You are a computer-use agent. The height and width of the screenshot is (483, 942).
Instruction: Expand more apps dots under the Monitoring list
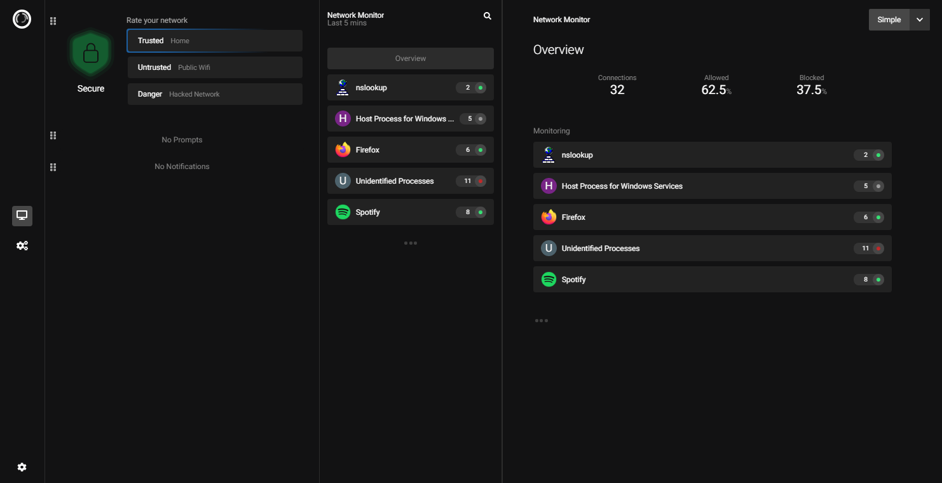coord(542,320)
